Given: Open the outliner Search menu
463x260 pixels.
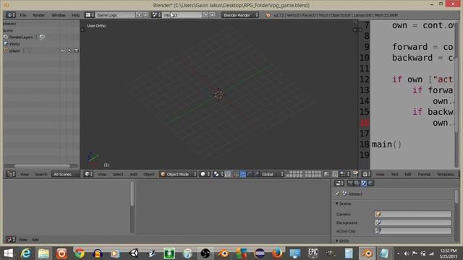Looking at the screenshot, I should (41, 175).
